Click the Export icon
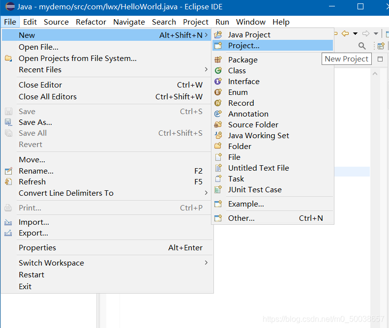This screenshot has width=389, height=328. click(8, 233)
